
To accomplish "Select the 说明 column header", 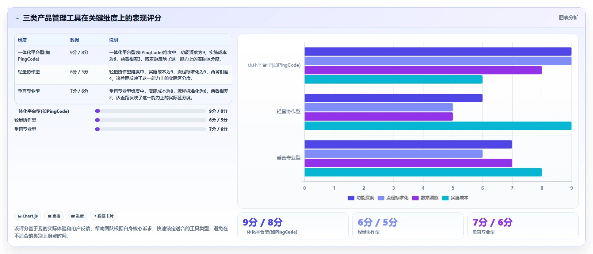I will pos(114,40).
